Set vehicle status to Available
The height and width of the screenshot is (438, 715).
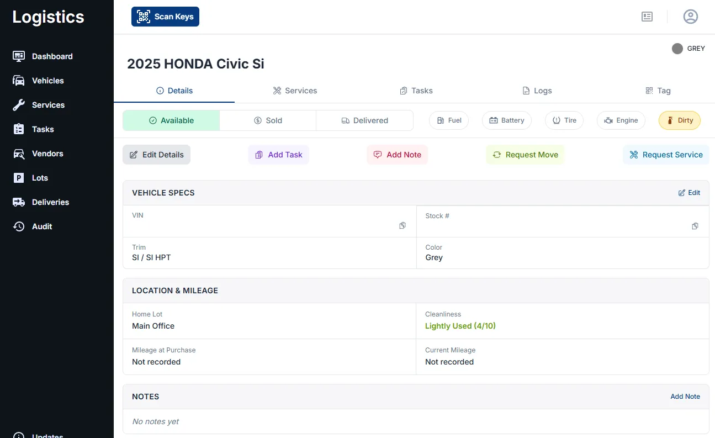coord(171,120)
